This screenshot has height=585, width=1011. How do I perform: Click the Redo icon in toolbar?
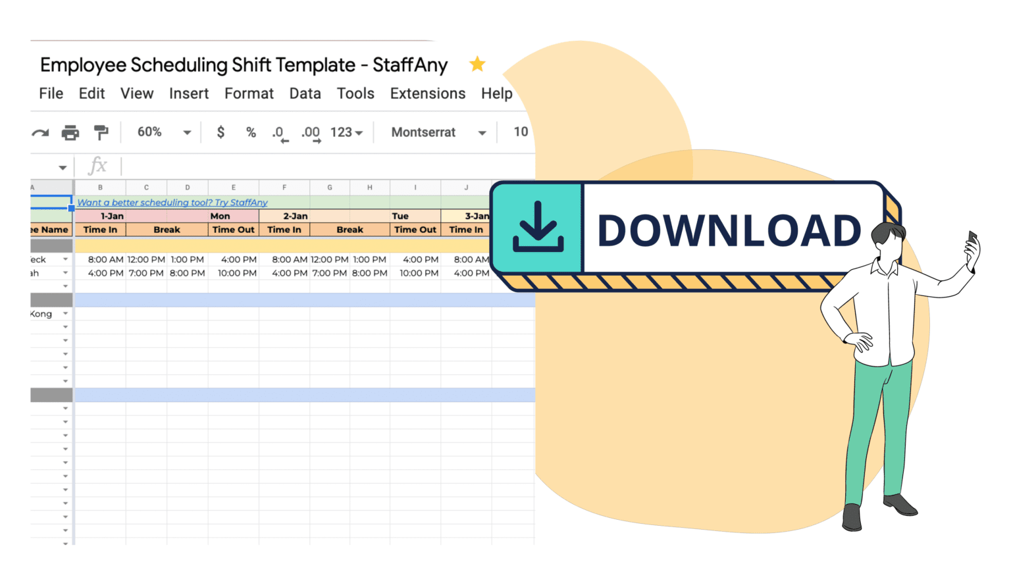tap(39, 132)
